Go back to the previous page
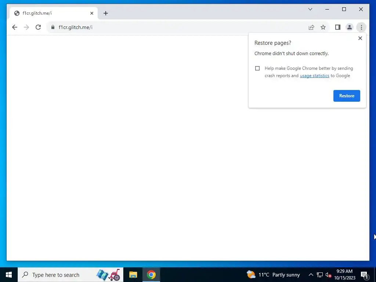Screen dimensions: 376x282 tap(15, 27)
